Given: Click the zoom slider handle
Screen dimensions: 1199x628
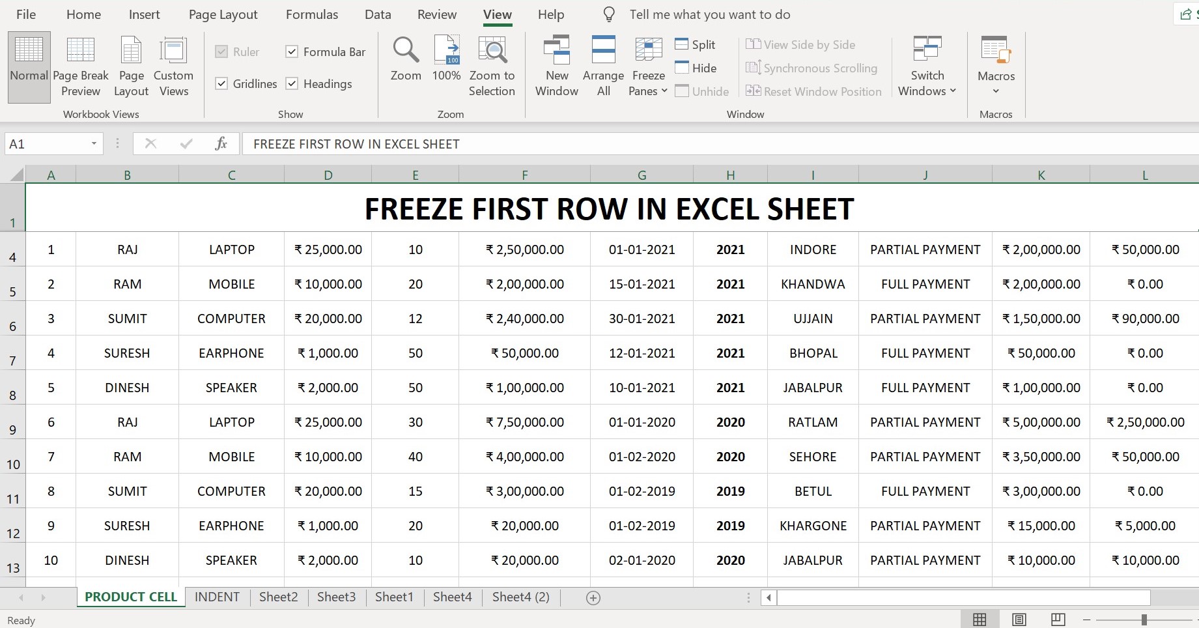Looking at the screenshot, I should pyautogui.click(x=1144, y=620).
